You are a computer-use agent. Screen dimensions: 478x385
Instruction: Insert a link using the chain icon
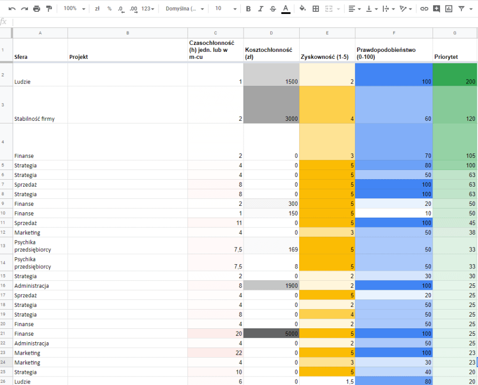pos(424,9)
